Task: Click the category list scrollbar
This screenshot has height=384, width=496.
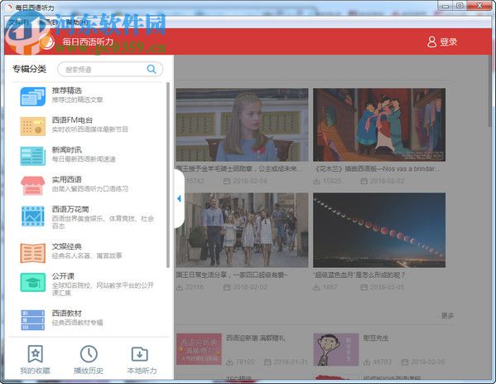Action: (x=168, y=175)
